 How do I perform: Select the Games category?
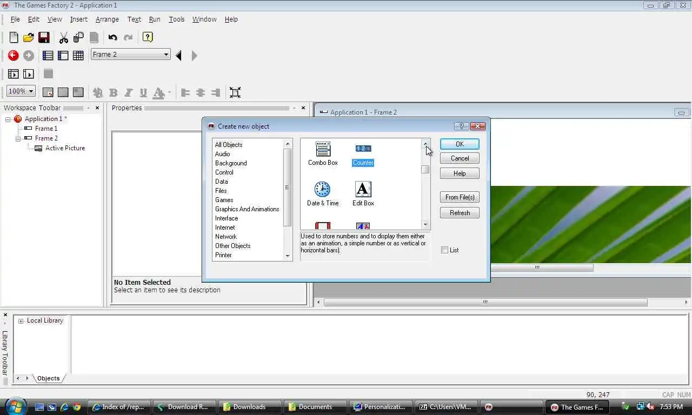click(x=224, y=200)
